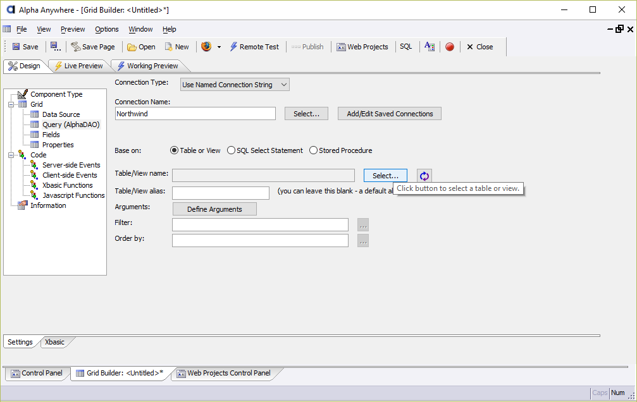Click the ellipsis button beside Order by
This screenshot has width=637, height=402.
[363, 240]
